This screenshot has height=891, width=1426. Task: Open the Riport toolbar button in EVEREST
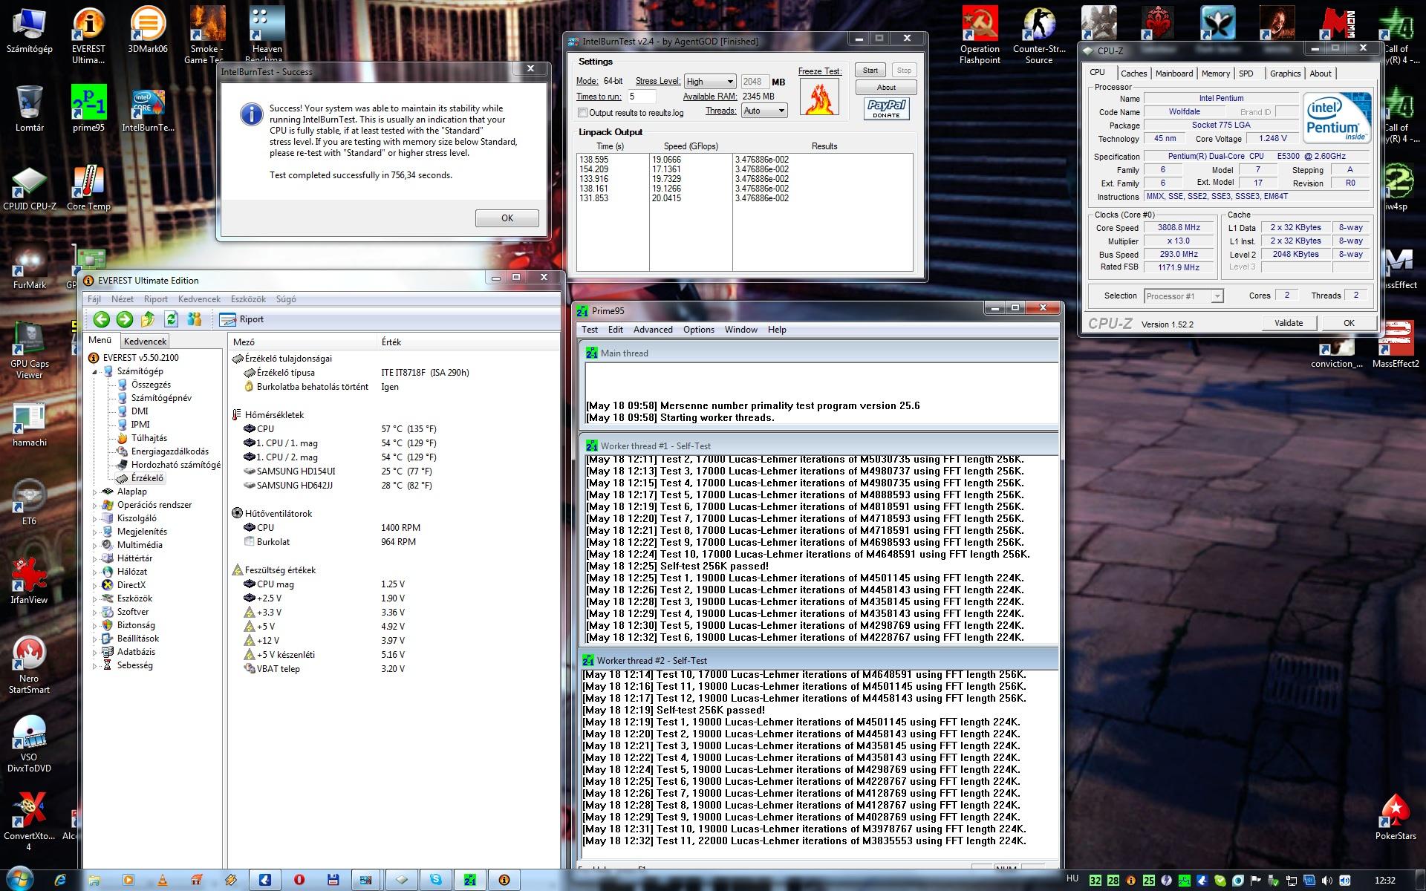[x=242, y=319]
